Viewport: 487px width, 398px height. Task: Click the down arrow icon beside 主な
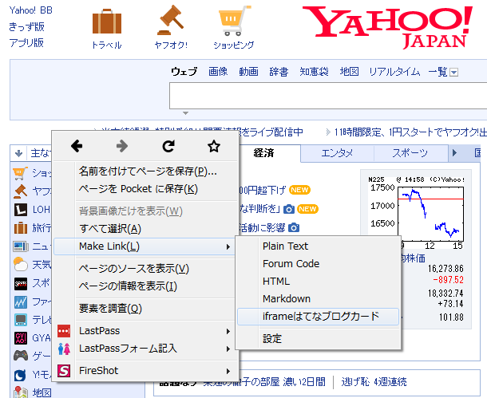coord(18,153)
